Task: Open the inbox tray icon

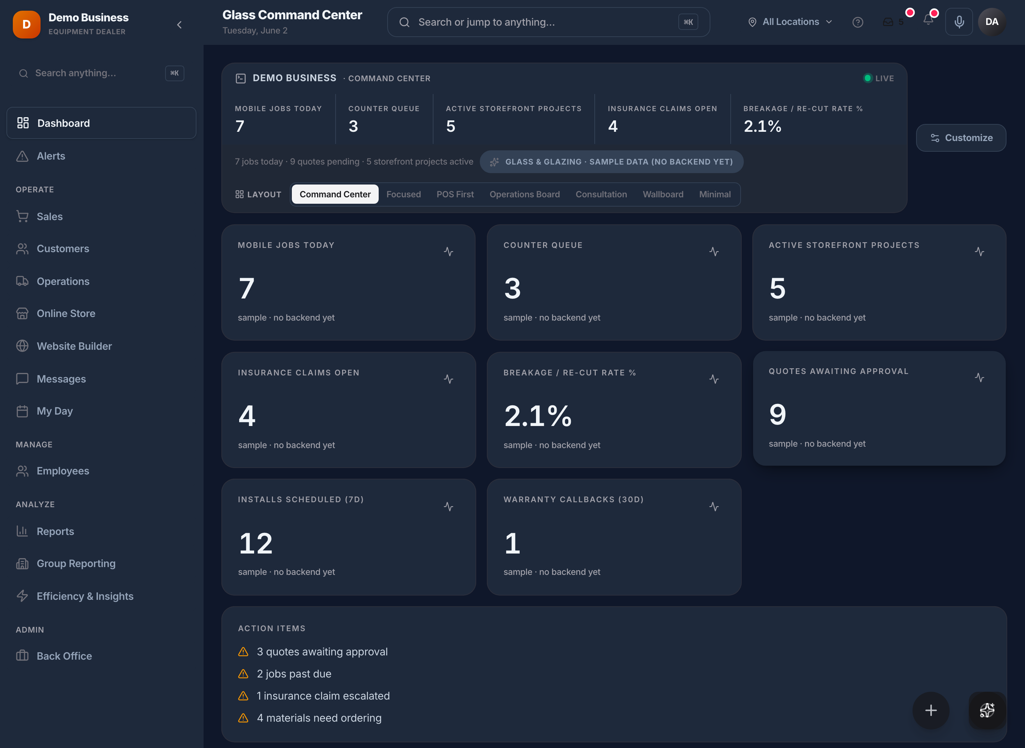Action: point(888,22)
